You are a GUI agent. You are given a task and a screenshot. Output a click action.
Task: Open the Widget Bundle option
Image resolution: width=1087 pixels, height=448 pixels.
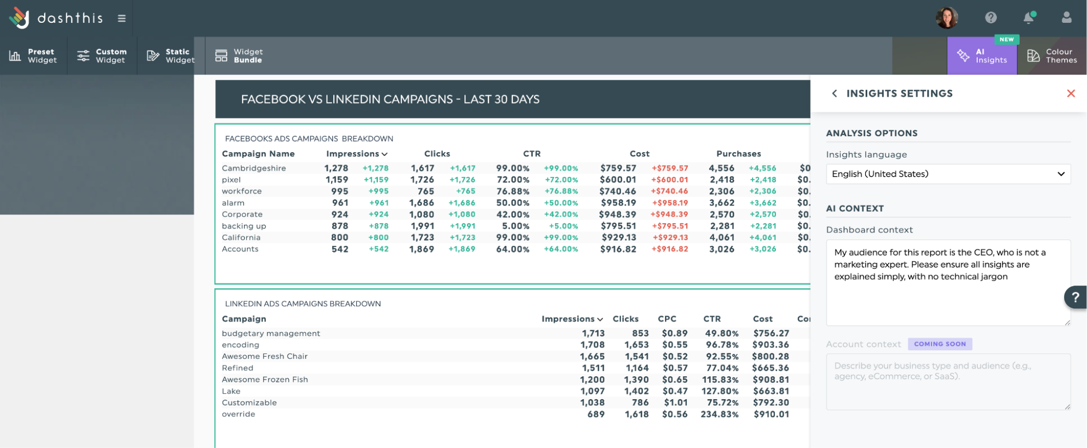point(239,56)
